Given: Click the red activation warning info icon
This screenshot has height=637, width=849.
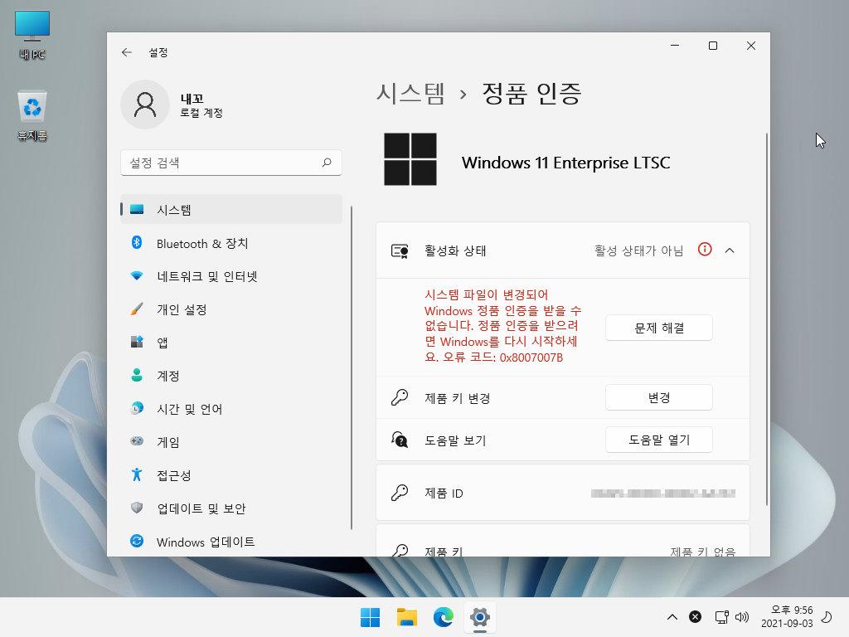Looking at the screenshot, I should [705, 250].
